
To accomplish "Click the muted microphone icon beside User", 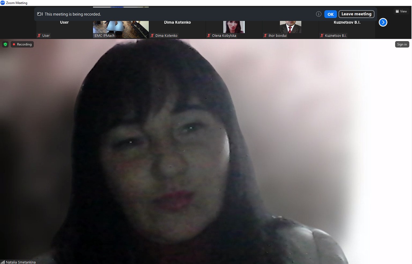I will (39, 35).
